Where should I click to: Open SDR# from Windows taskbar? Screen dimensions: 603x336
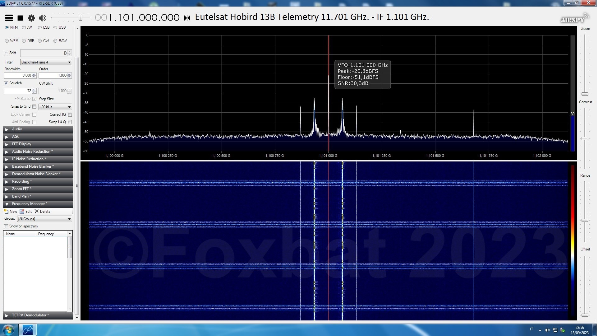click(x=28, y=330)
